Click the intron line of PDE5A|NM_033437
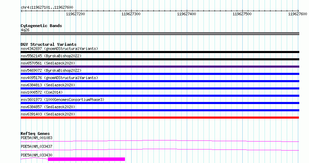The image size is (309, 163). (160, 149)
